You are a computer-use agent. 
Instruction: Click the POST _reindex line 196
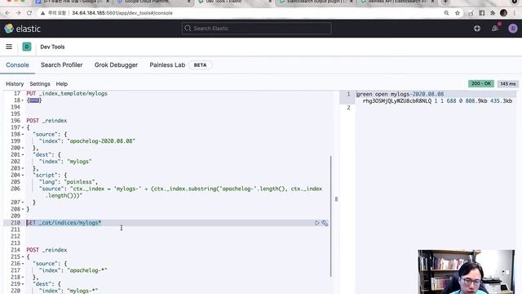46,121
